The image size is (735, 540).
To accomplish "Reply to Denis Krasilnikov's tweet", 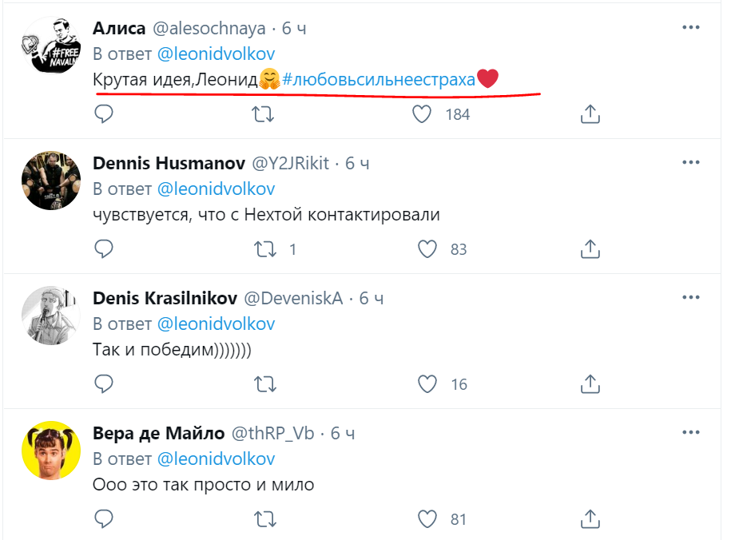I will [104, 384].
